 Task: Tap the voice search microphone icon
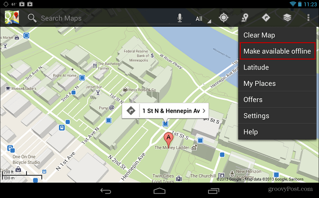[179, 18]
